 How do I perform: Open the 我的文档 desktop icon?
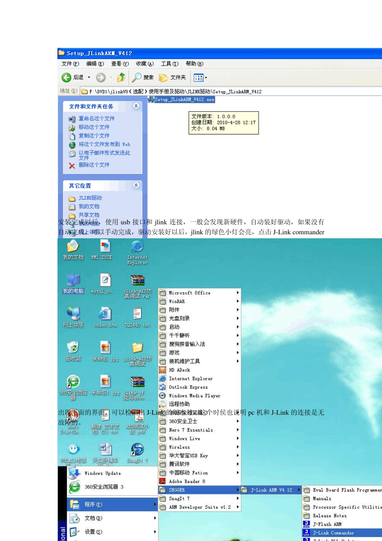73,250
